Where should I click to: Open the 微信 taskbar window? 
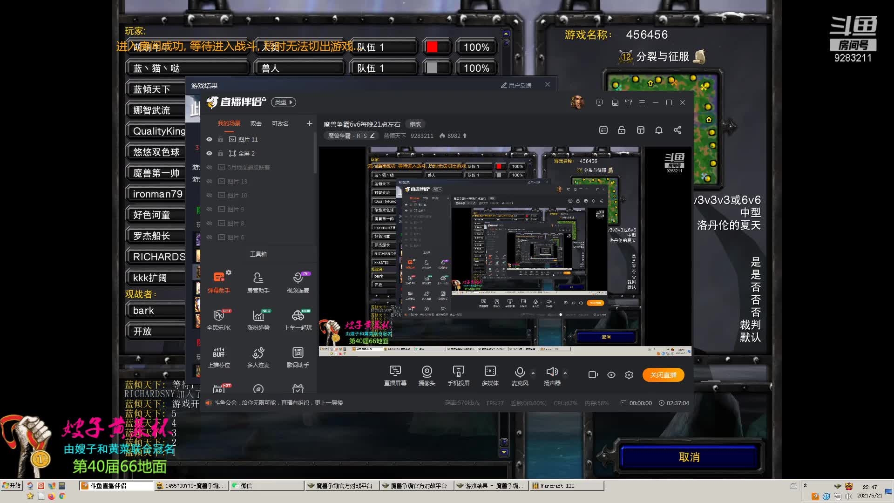coord(266,486)
